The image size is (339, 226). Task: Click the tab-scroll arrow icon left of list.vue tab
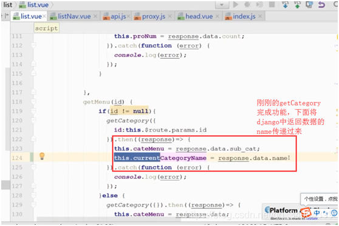click(7, 15)
